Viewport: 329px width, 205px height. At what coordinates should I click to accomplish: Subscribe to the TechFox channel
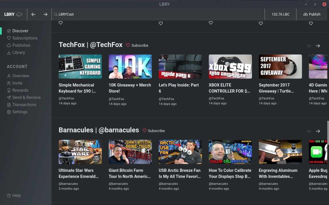[x=137, y=46]
